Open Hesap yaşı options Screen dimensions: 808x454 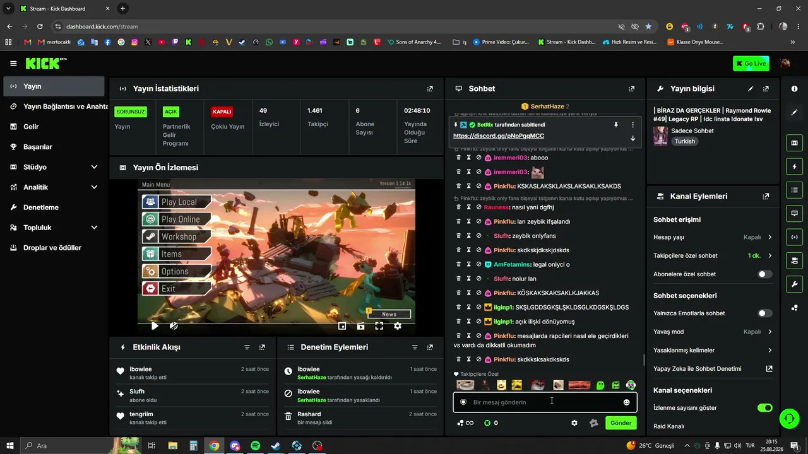(713, 237)
